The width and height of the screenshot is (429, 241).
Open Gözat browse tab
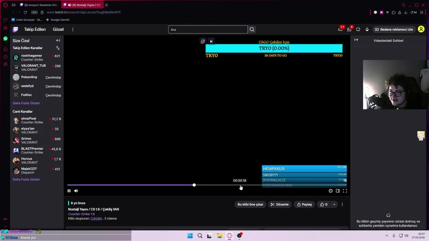coord(58,29)
